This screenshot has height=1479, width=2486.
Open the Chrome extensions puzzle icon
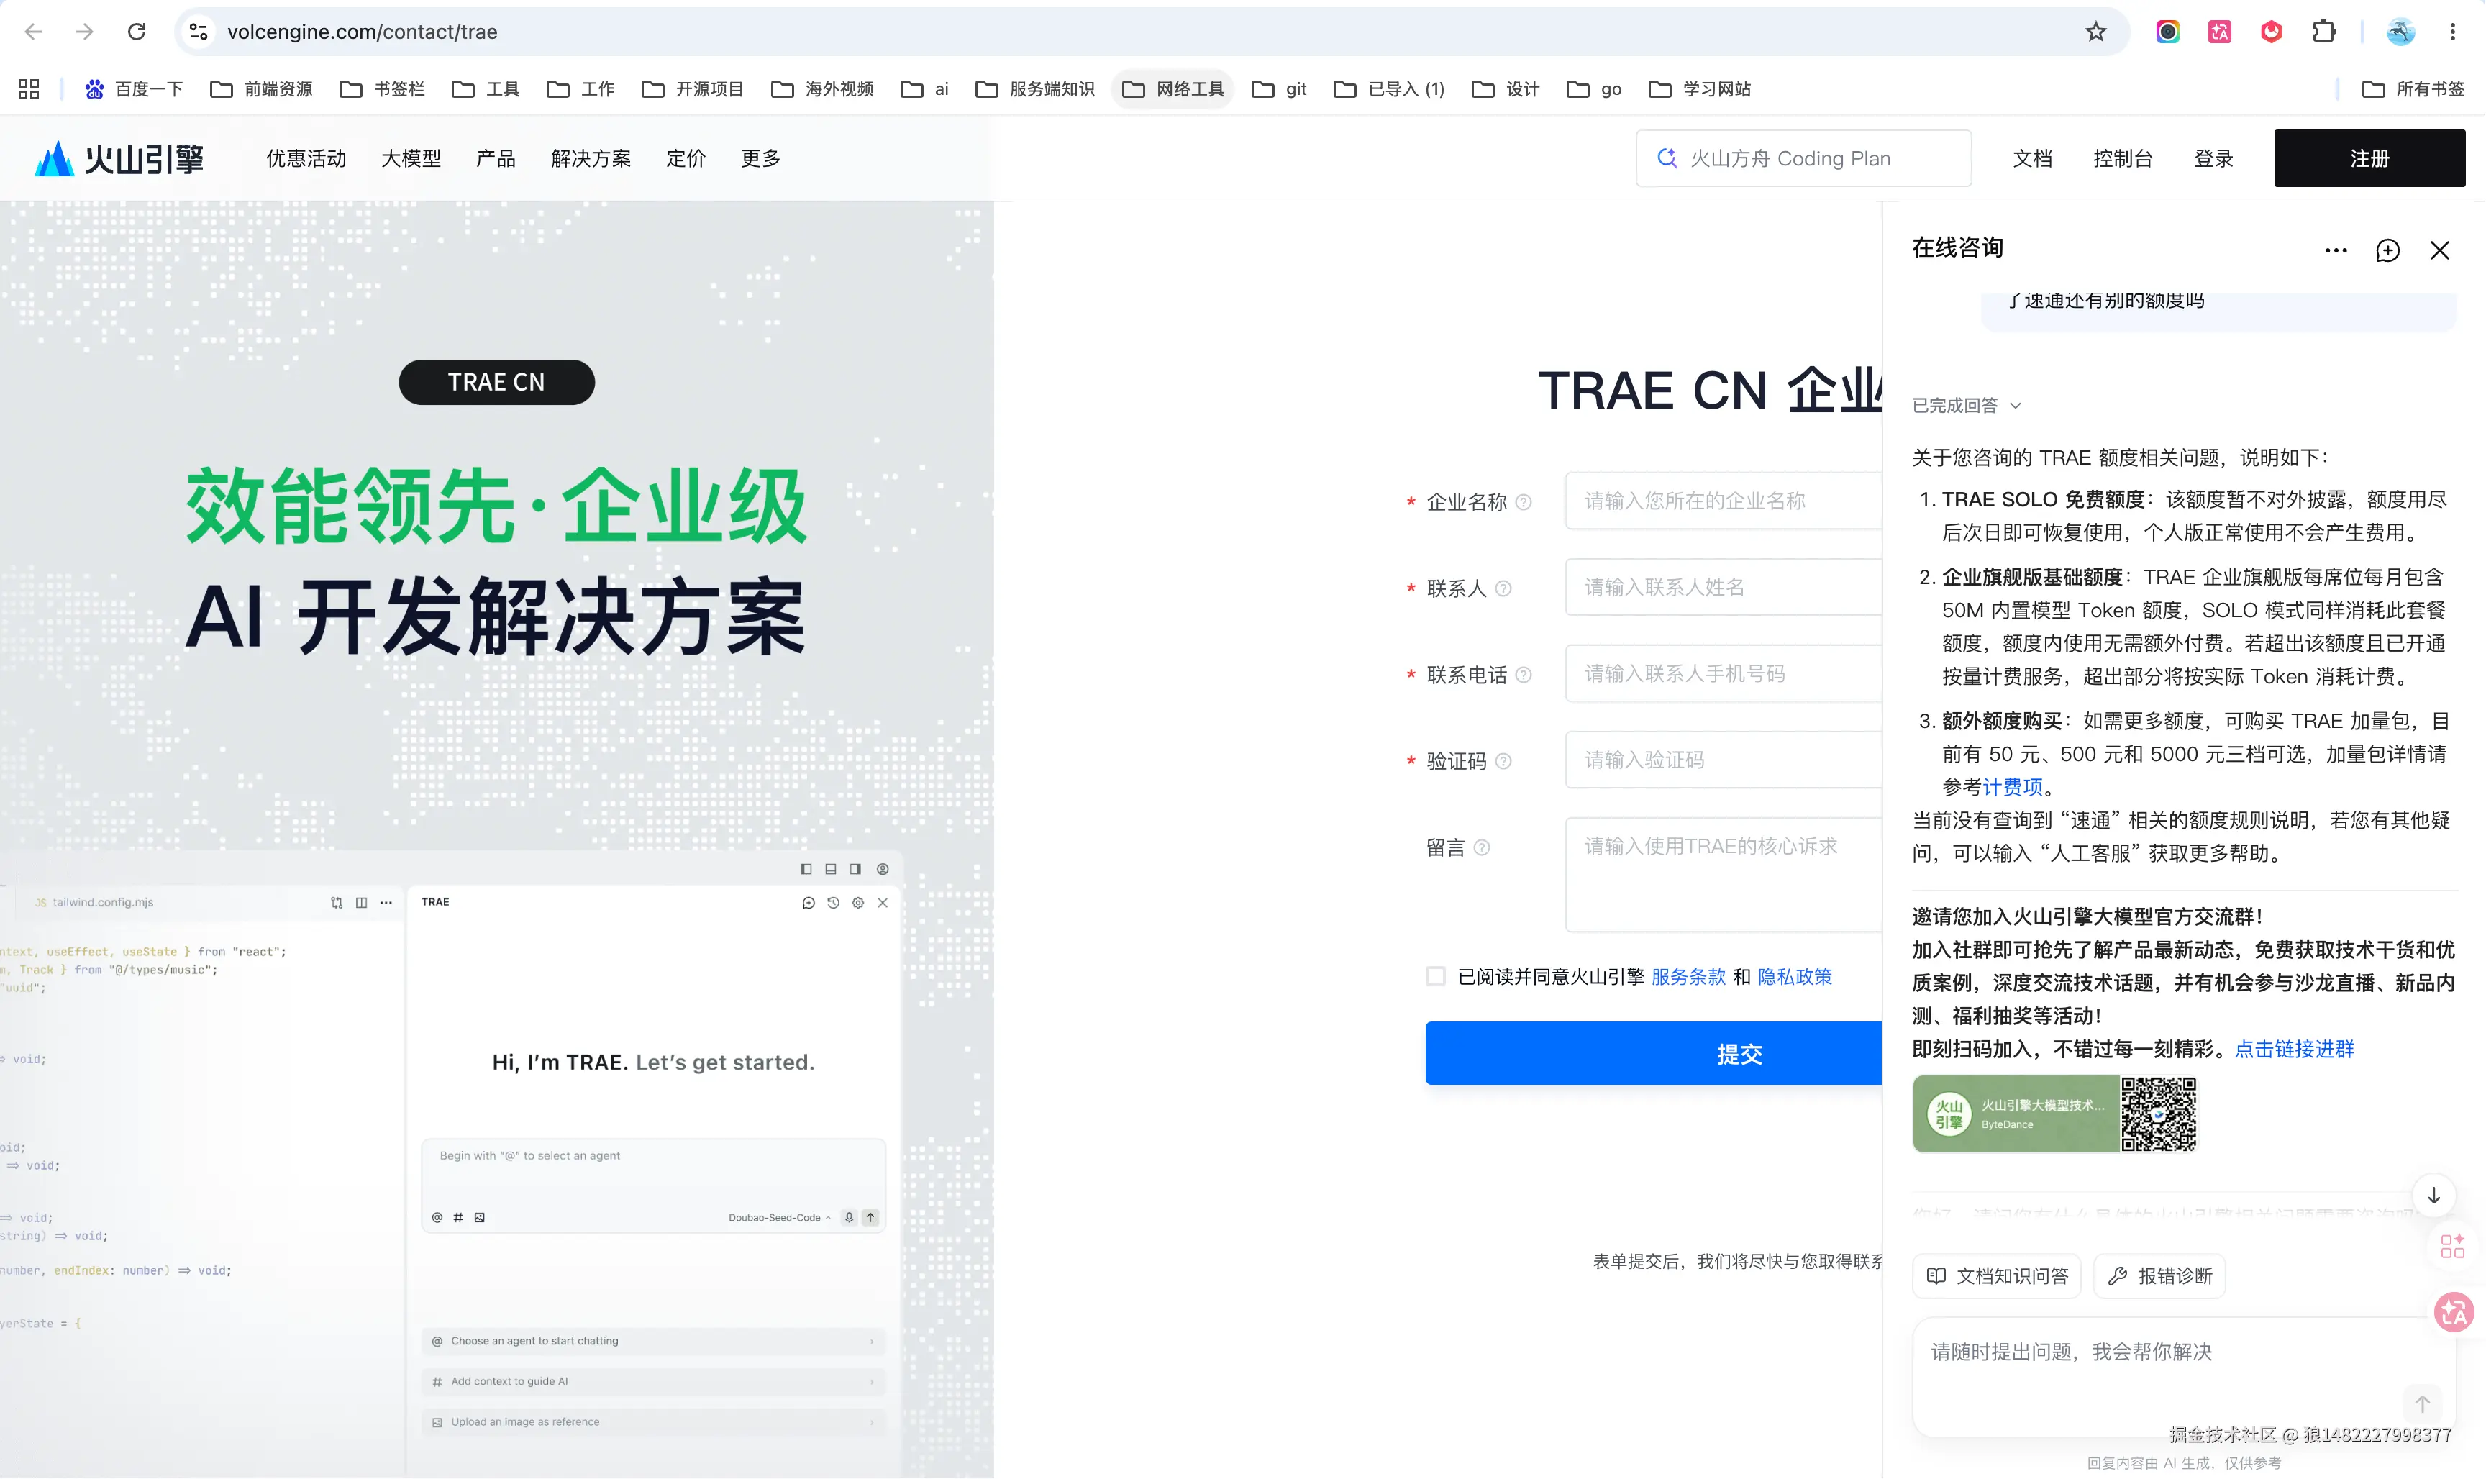coord(2323,31)
